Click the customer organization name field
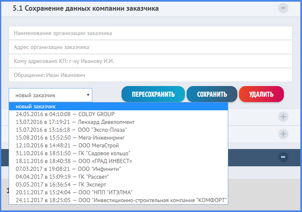 150,33
